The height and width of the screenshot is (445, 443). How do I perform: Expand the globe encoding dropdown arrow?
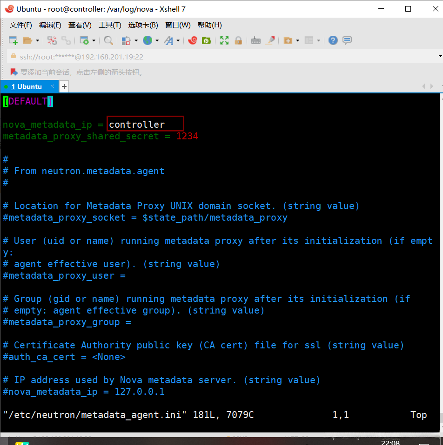(157, 41)
